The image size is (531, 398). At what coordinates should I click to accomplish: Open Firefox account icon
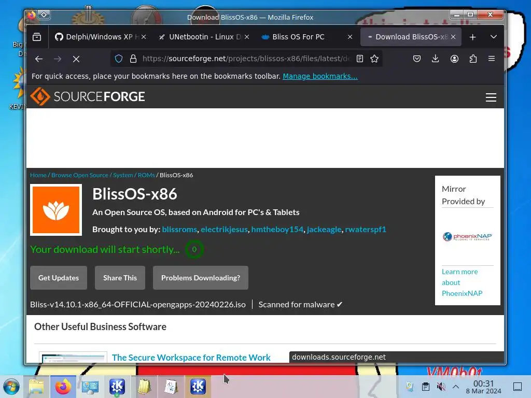pos(454,59)
